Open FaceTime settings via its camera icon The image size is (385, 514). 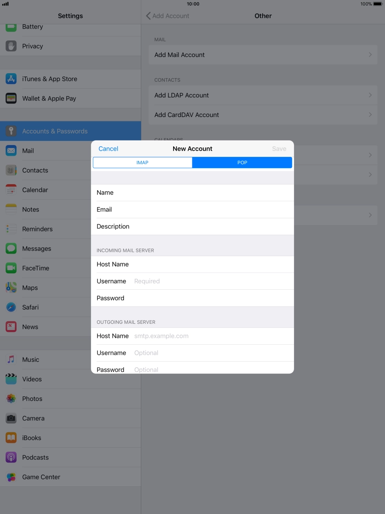pos(11,268)
